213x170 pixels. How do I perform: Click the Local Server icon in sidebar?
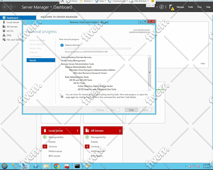pyautogui.click(x=4, y=22)
